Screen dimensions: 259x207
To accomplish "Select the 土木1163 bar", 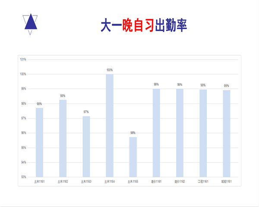I will pyautogui.click(x=86, y=147).
